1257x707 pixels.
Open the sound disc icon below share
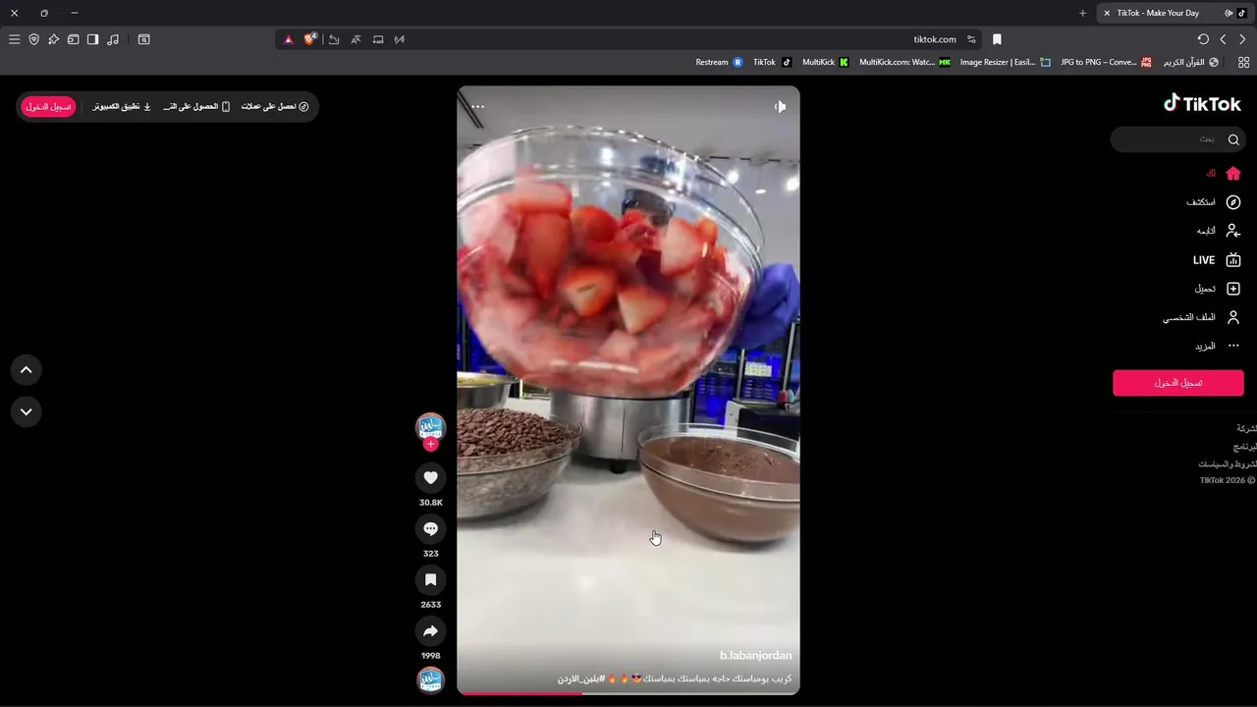[x=430, y=680]
